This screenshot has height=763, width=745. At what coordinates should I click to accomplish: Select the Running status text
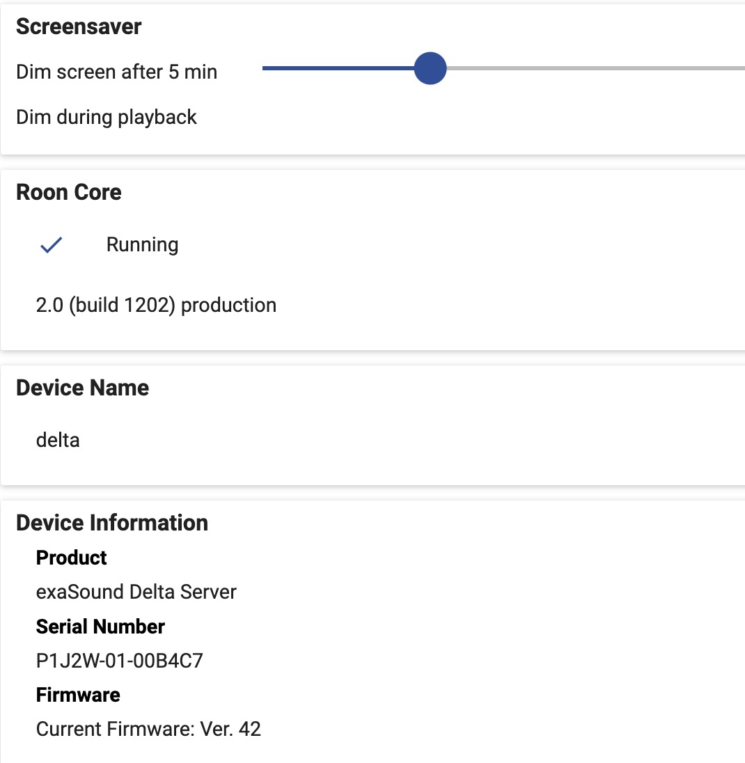coord(142,245)
